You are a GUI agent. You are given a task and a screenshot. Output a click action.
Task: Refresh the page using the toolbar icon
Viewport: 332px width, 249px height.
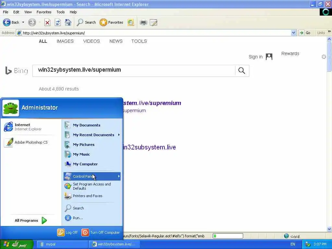click(58, 22)
